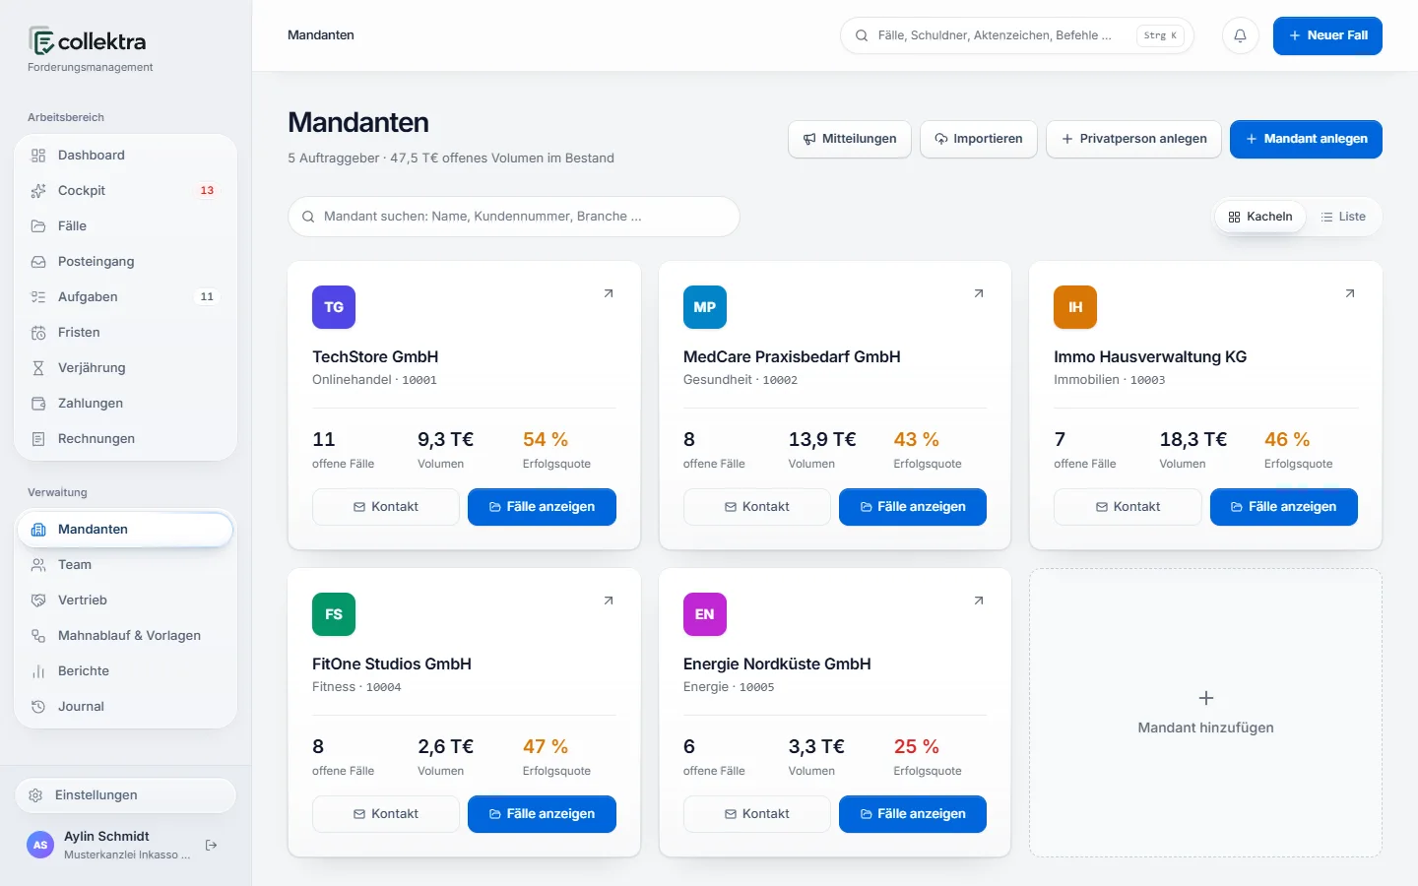The image size is (1418, 886).
Task: Go to Cockpit with 13 badge
Action: [x=126, y=191]
